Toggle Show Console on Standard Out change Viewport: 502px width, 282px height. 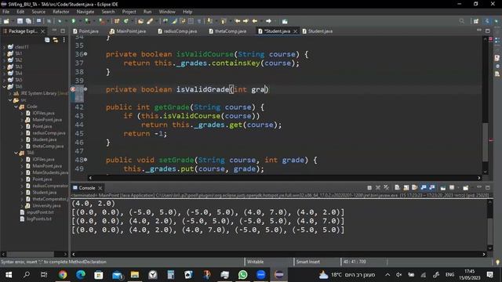pyautogui.click(x=424, y=188)
